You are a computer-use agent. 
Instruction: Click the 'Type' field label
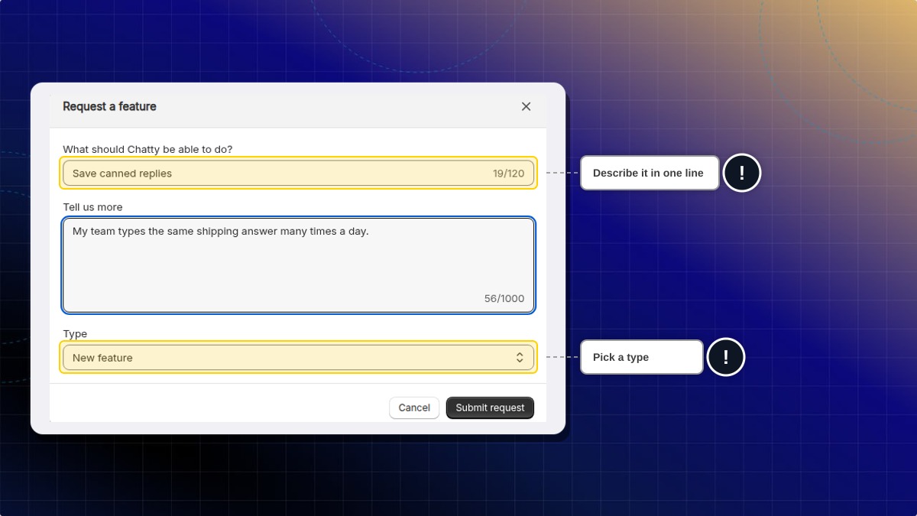click(75, 334)
